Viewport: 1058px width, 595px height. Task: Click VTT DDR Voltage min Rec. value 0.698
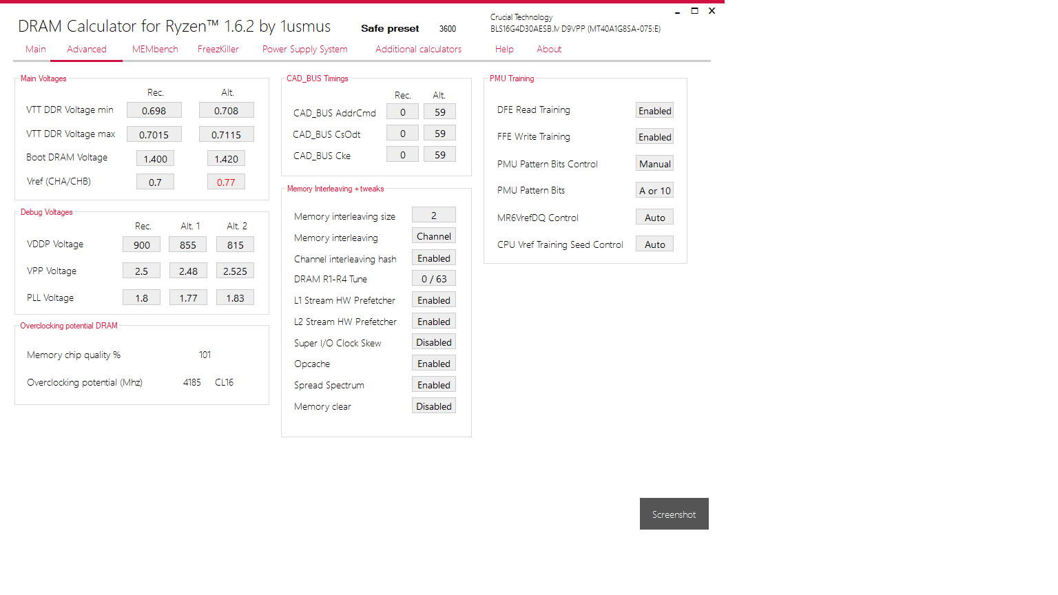(x=154, y=110)
